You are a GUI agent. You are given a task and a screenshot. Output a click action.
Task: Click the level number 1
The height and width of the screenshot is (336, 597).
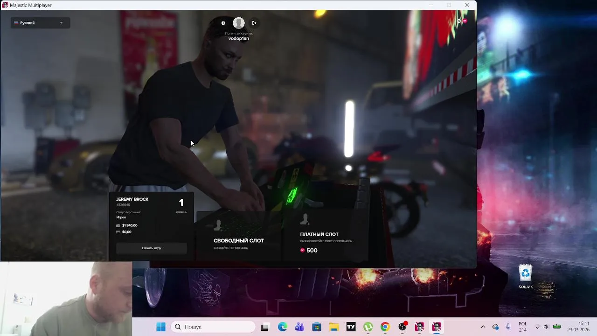(181, 203)
